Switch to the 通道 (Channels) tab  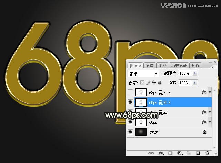pos(150,66)
